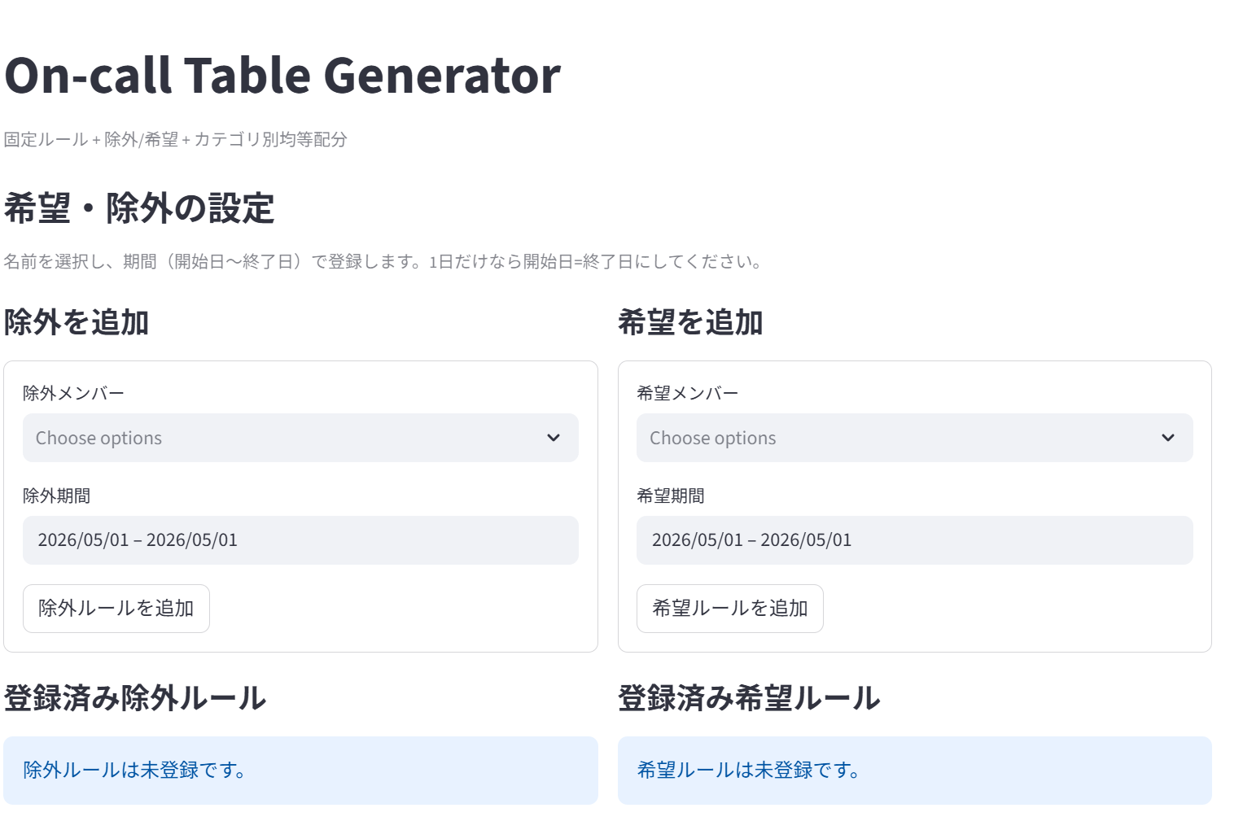Click the chevron arrow in 希望メンバー selector

1167,438
